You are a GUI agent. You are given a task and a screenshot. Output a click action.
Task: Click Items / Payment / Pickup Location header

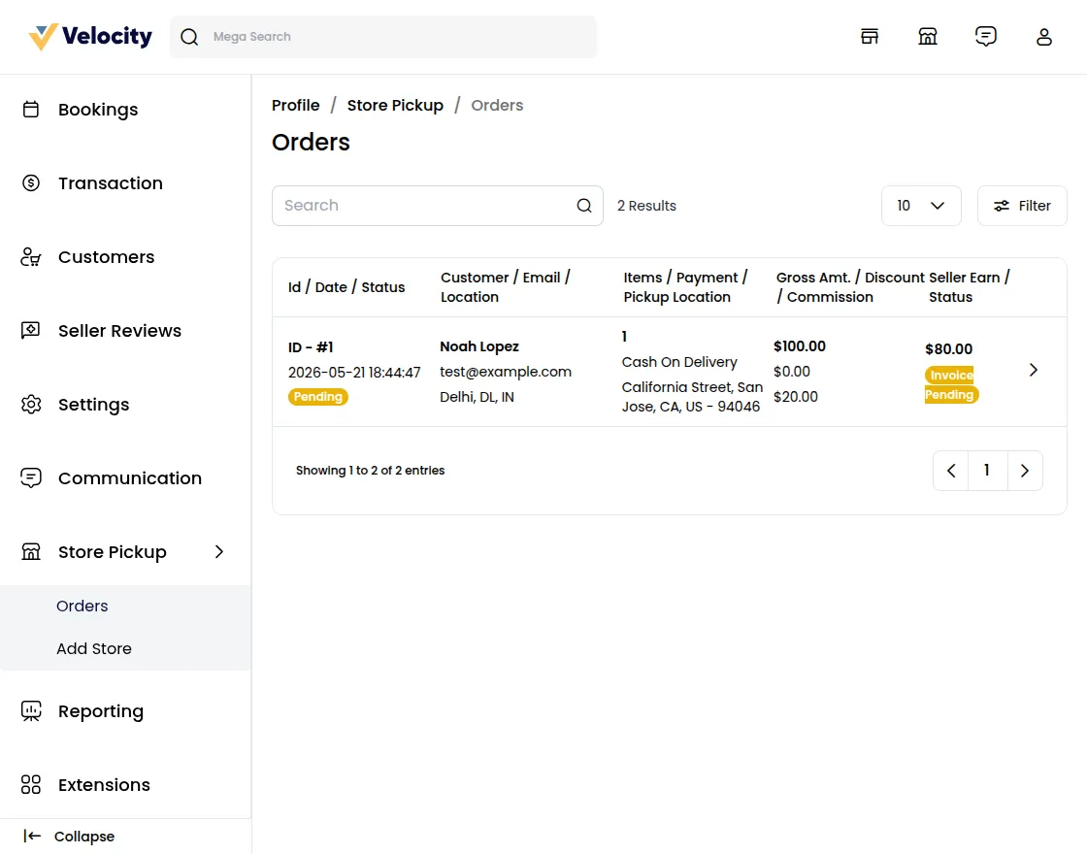(685, 287)
